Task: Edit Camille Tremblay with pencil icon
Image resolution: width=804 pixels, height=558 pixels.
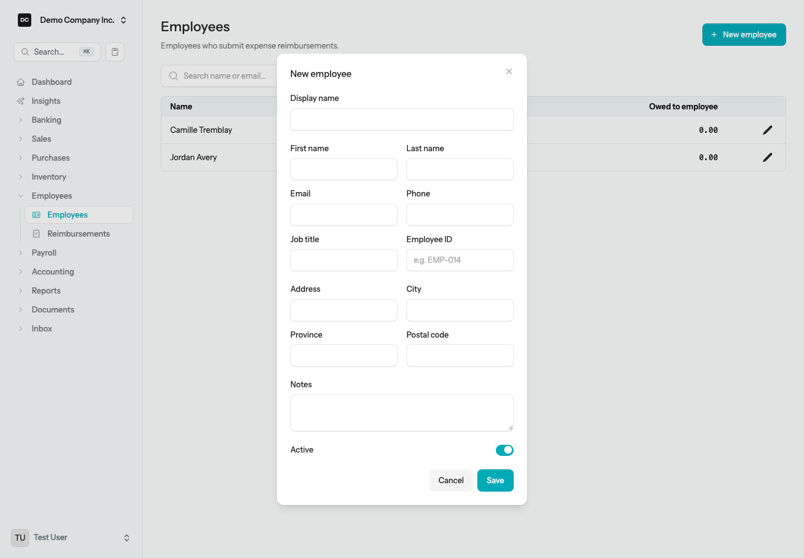Action: pos(768,130)
